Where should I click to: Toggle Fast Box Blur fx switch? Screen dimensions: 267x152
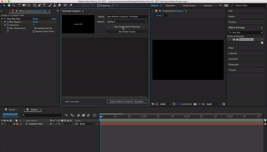(5, 19)
